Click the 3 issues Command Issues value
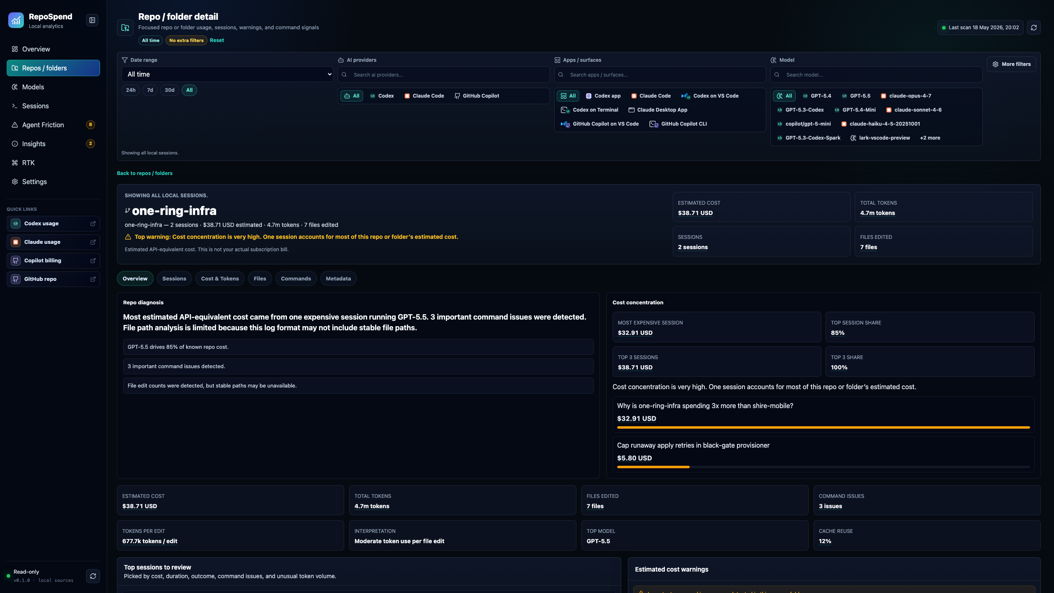The height and width of the screenshot is (593, 1054). tap(830, 506)
